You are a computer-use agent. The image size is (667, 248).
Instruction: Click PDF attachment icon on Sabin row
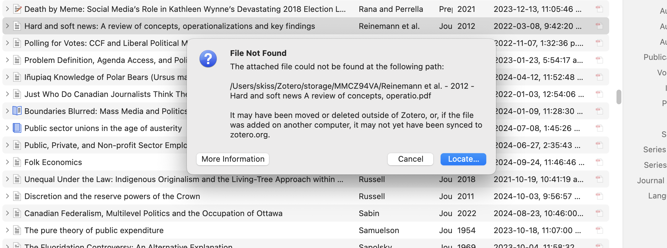tap(599, 213)
